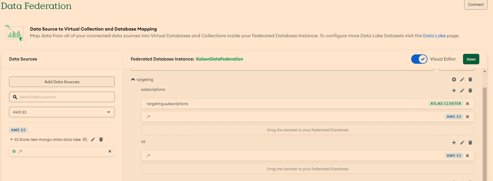
Task: Delete the S3 Store test-mongo-atlas-data-lake
Action: pyautogui.click(x=101, y=140)
